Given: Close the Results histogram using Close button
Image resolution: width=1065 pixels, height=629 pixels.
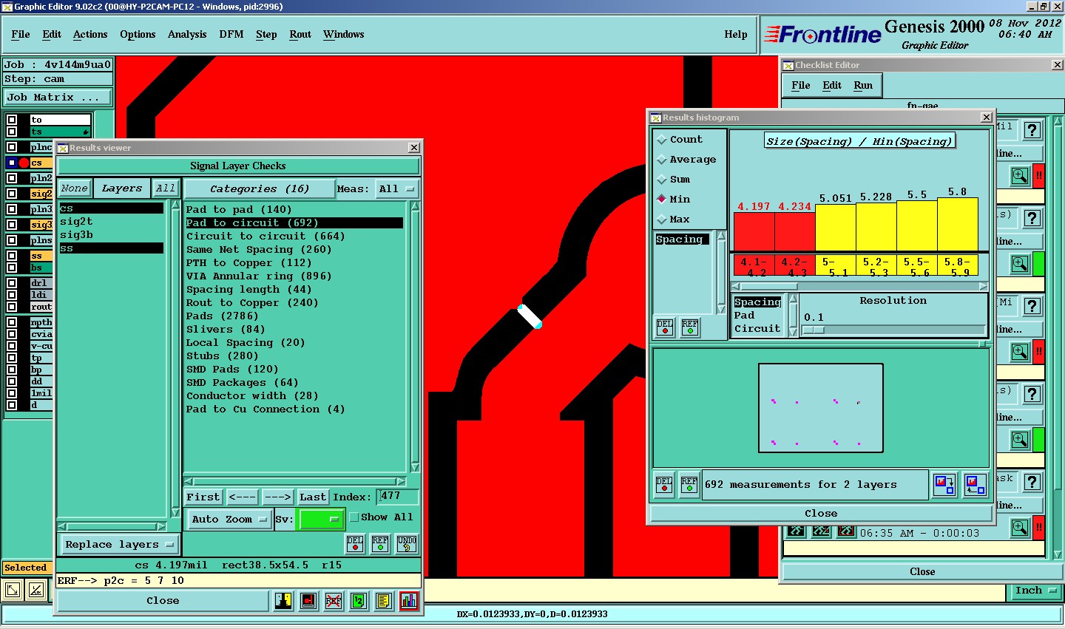Looking at the screenshot, I should pyautogui.click(x=821, y=514).
